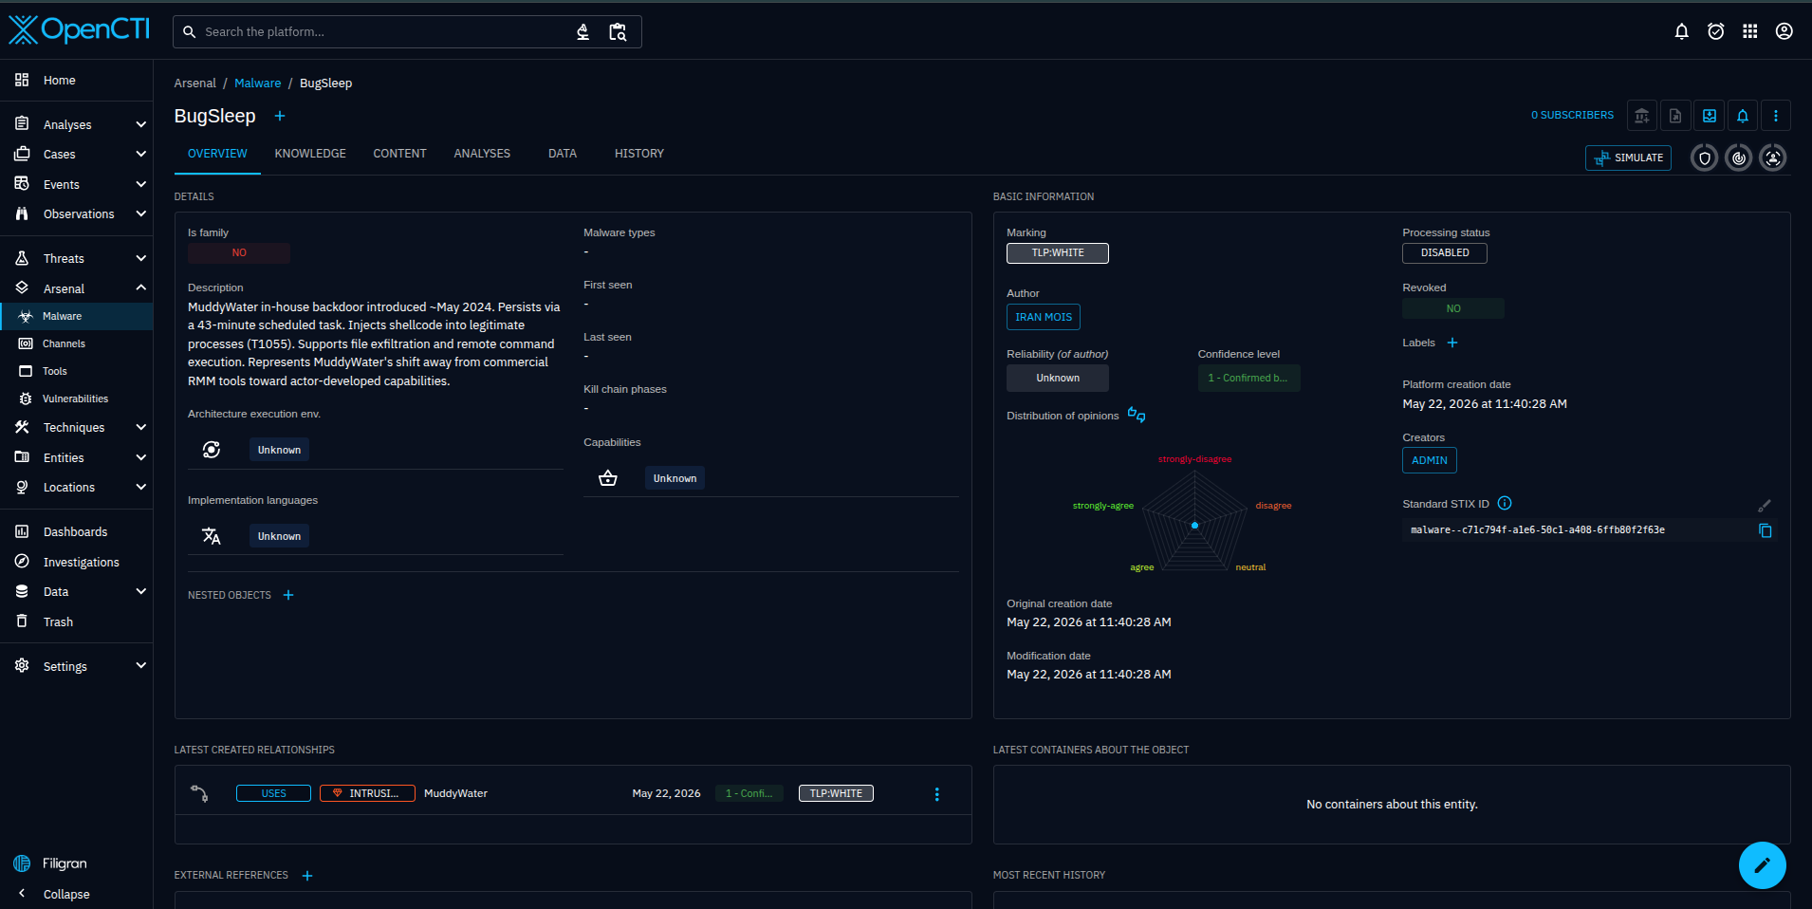Click the DISABLED processing status chip

point(1445,253)
